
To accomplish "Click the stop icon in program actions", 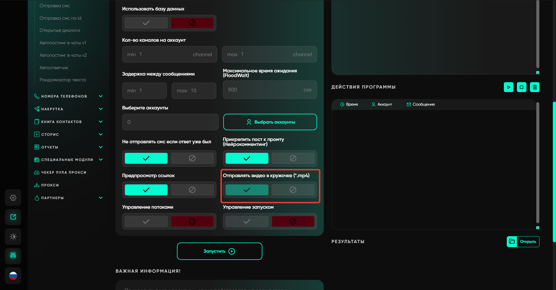I will (522, 87).
